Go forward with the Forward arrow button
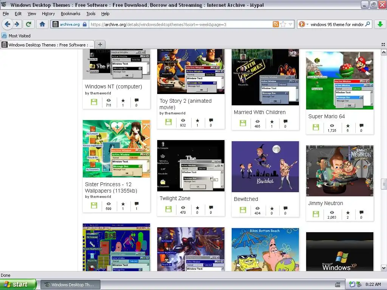 (x=17, y=24)
